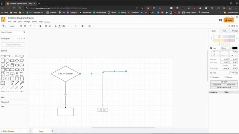Choose the curved S-line connector shape
The height and width of the screenshot is (134, 239).
click(x=12, y=83)
